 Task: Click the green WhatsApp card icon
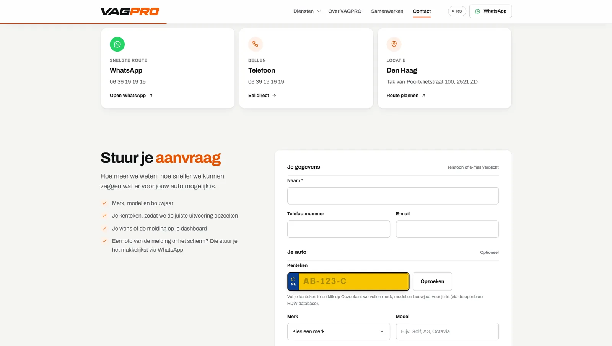117,44
